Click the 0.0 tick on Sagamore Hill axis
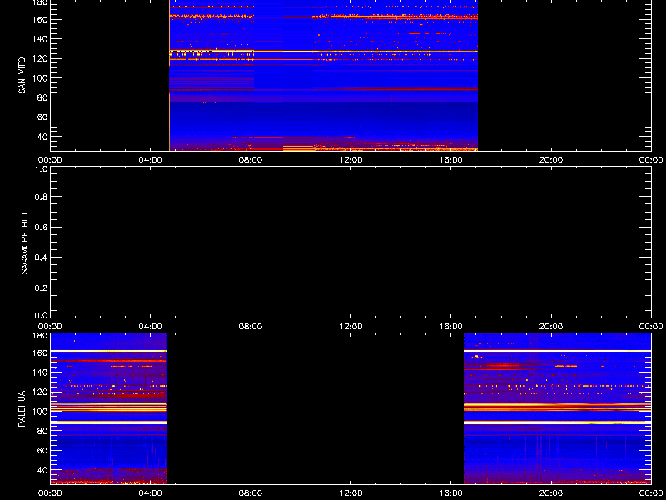 [41, 315]
